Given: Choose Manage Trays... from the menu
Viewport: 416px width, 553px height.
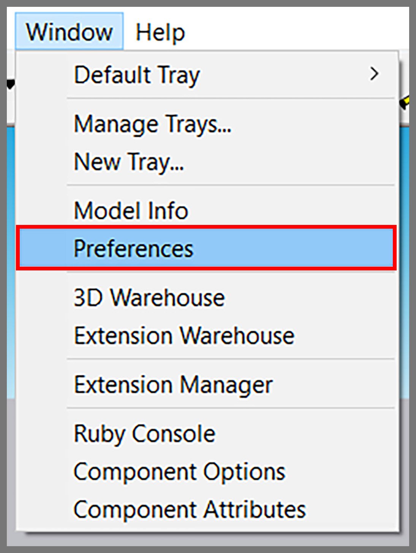Looking at the screenshot, I should click(x=206, y=124).
